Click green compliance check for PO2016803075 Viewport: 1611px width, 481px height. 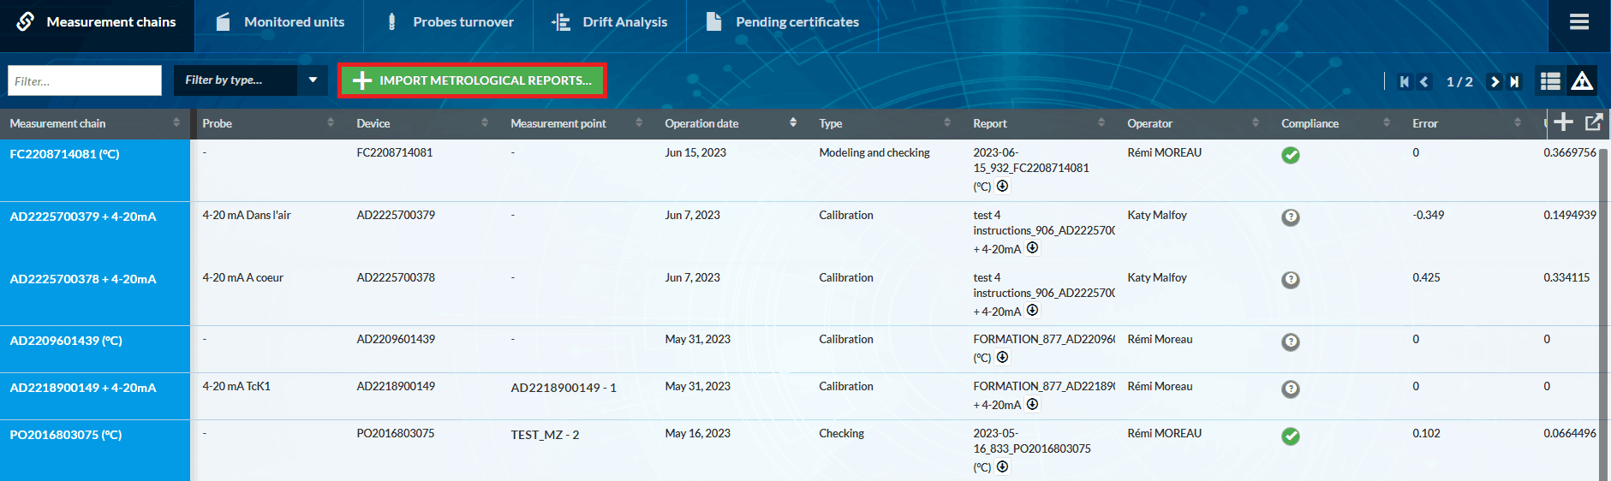click(x=1291, y=436)
